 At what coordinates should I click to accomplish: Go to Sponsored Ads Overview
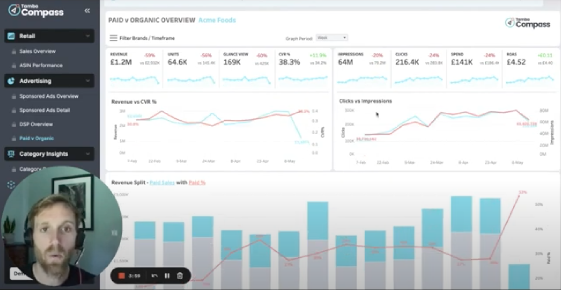[x=49, y=96]
